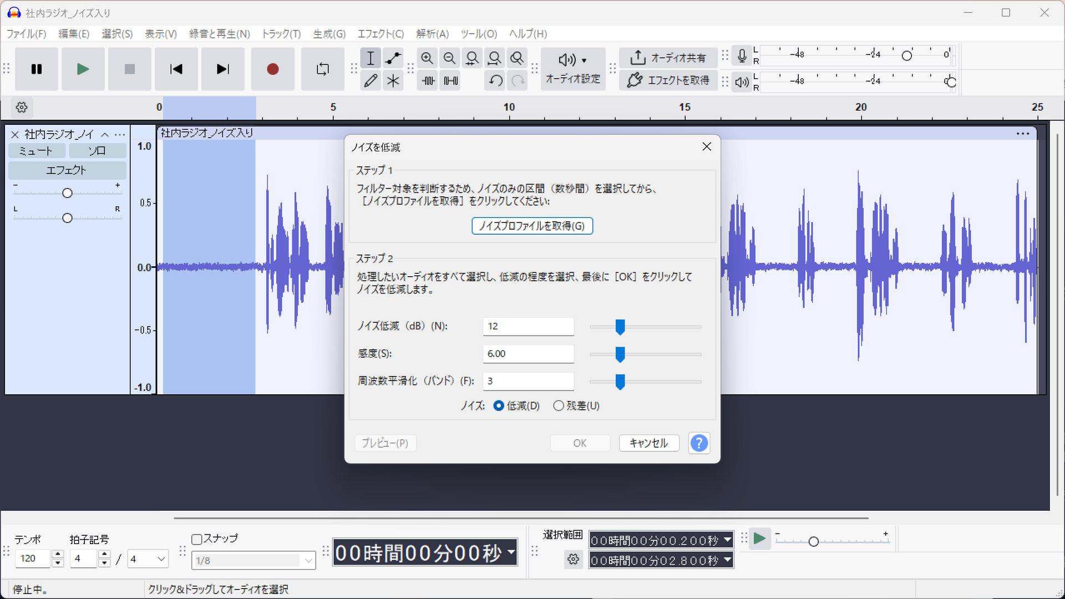Open selection start time format dropdown
1065x599 pixels.
point(727,540)
